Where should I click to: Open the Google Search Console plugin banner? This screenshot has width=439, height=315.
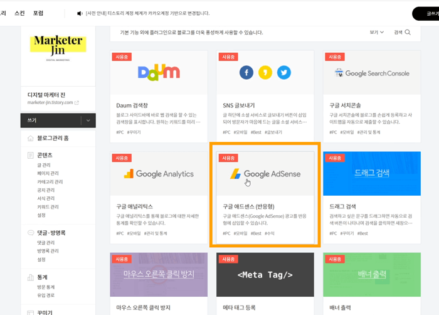click(372, 73)
